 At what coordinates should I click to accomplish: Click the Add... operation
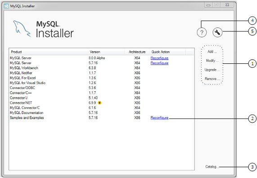pyautogui.click(x=212, y=52)
